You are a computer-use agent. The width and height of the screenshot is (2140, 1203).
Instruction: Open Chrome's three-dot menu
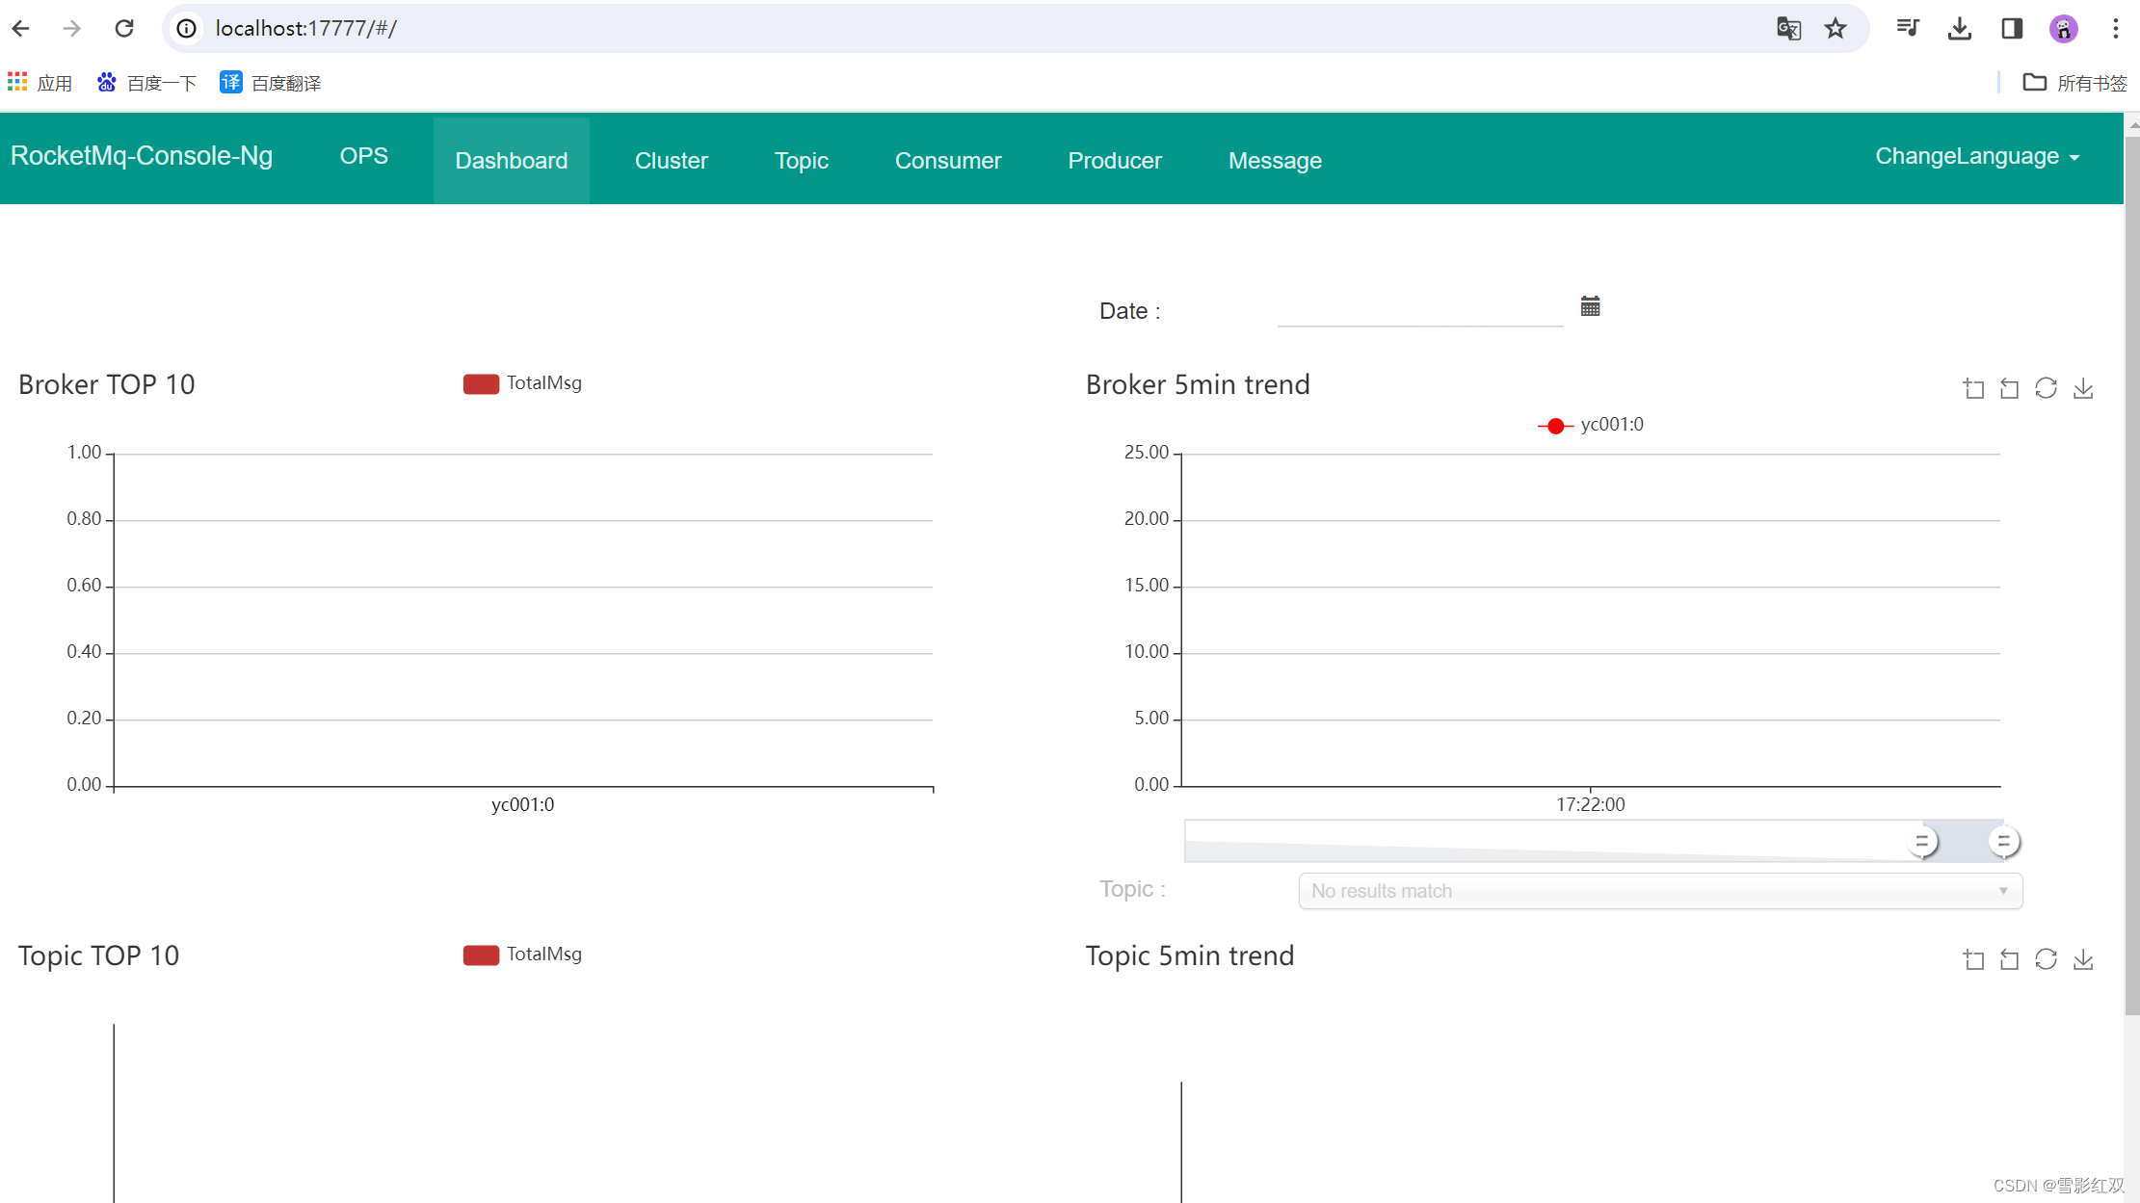pos(2115,29)
